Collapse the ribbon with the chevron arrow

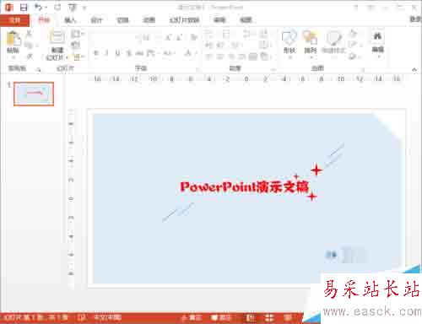click(x=414, y=69)
